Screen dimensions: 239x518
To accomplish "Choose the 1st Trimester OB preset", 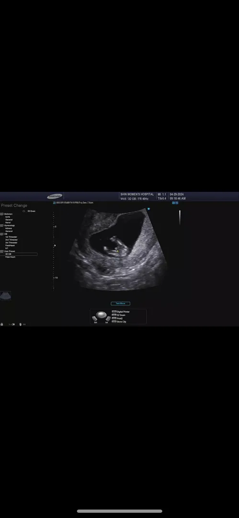I will [11, 237].
